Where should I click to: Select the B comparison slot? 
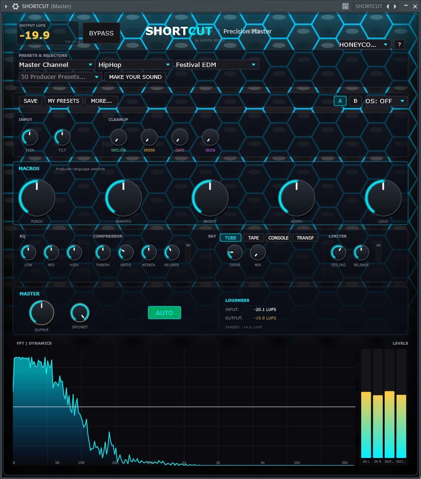point(355,101)
